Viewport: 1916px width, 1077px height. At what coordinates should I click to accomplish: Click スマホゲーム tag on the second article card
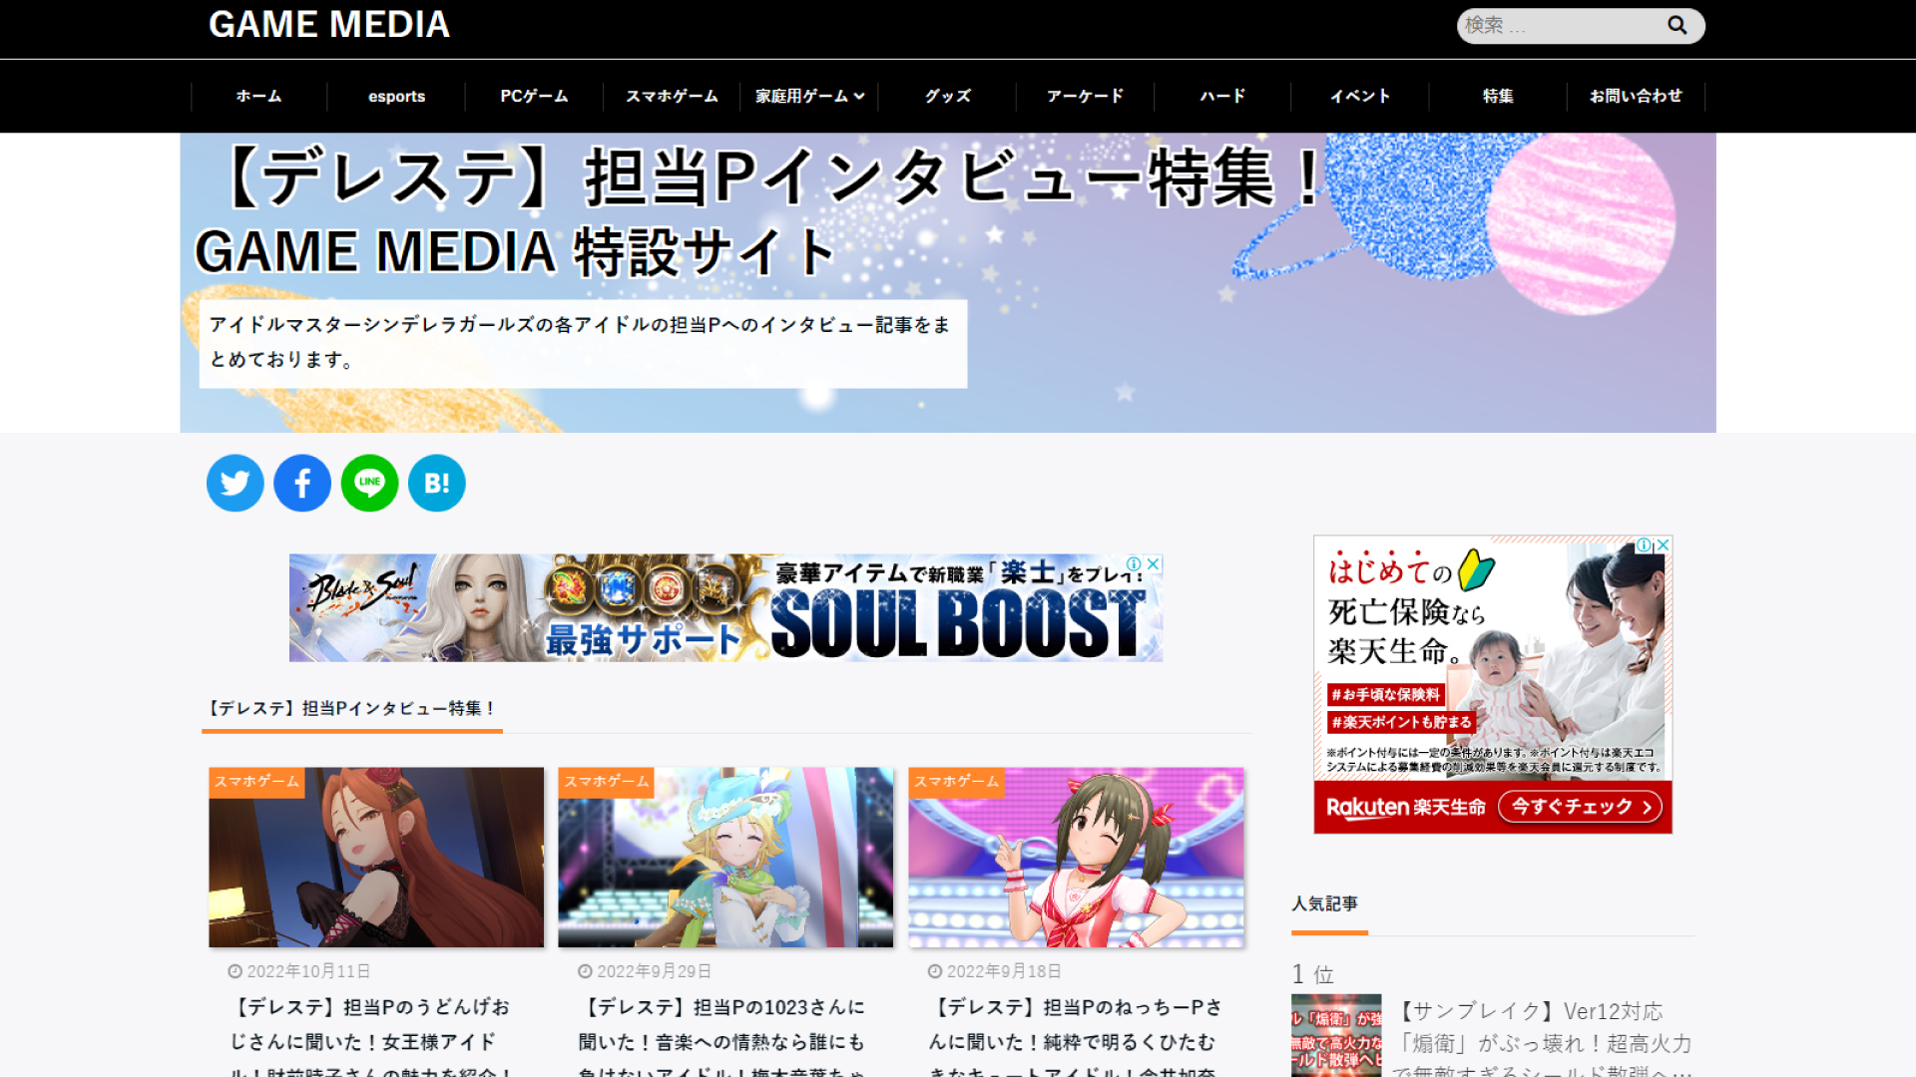coord(606,782)
